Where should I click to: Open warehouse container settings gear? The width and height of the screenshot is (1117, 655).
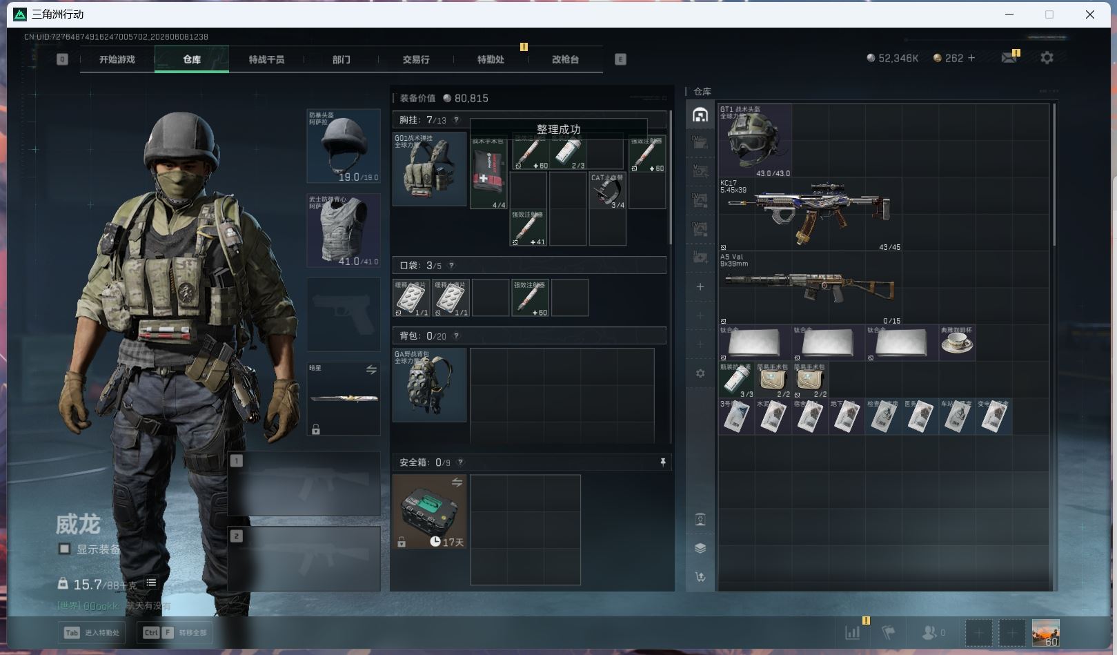pyautogui.click(x=700, y=373)
